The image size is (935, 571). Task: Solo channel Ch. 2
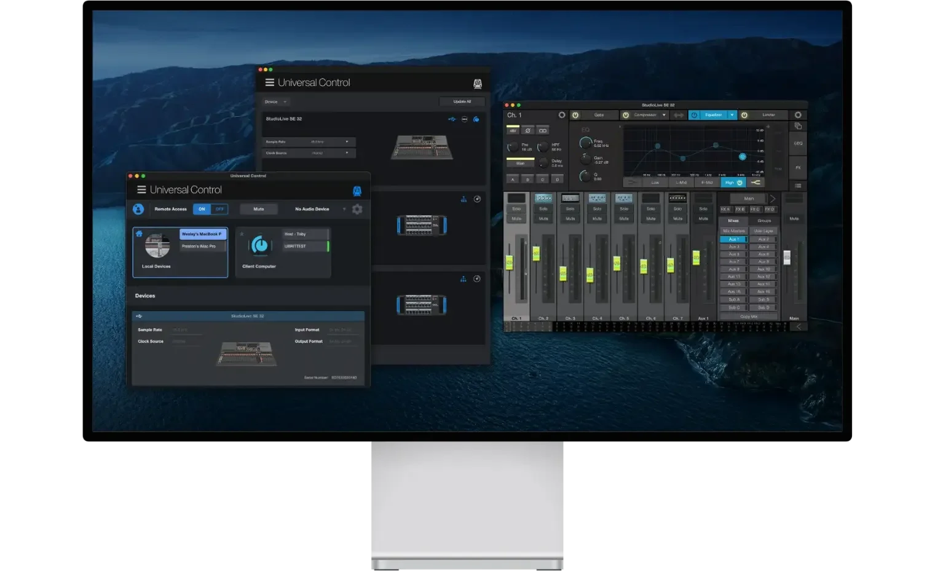(543, 209)
